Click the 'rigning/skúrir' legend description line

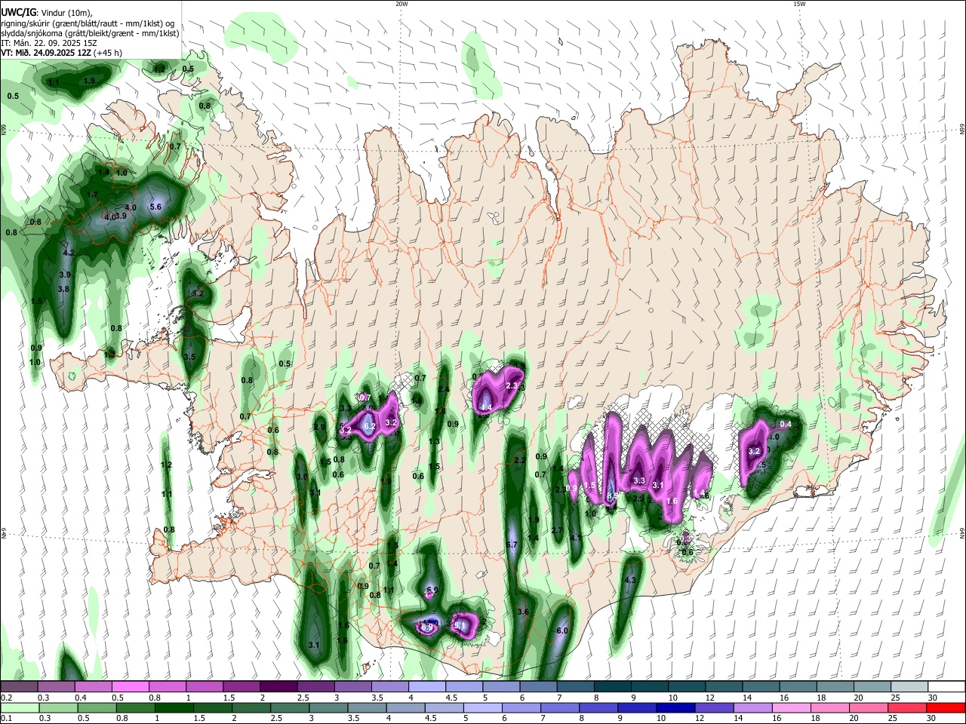pyautogui.click(x=88, y=23)
